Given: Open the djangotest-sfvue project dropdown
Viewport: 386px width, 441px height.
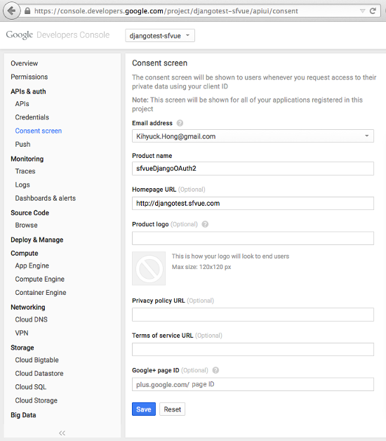Looking at the screenshot, I should click(x=160, y=36).
